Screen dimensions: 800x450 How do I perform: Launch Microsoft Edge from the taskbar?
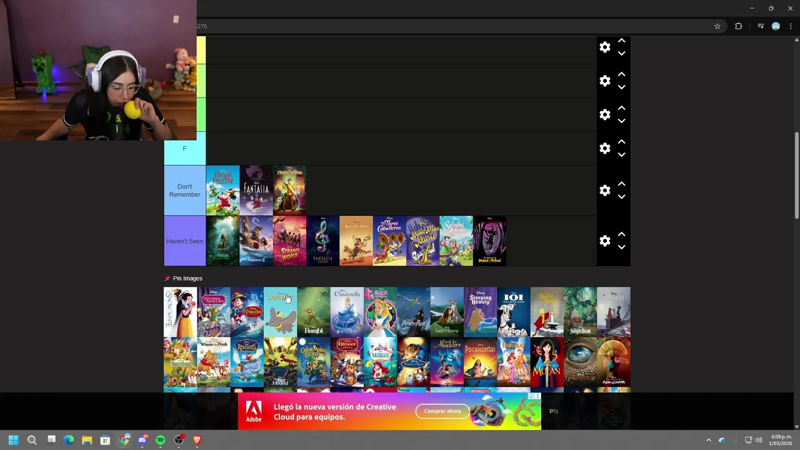click(69, 440)
